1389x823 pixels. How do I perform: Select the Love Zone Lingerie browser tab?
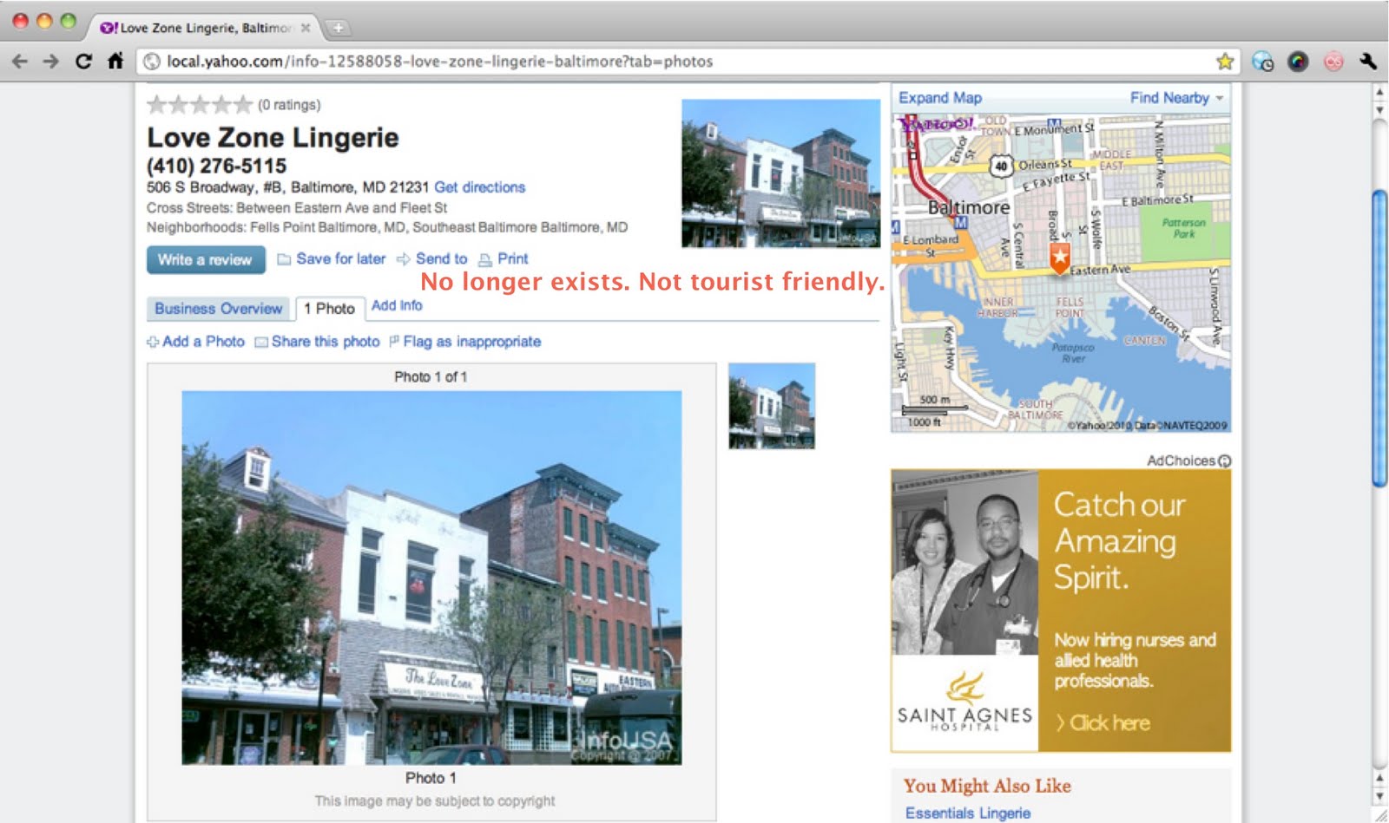pos(205,28)
